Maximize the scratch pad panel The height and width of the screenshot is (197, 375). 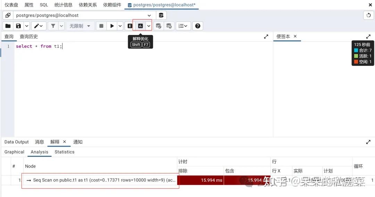[x=368, y=36]
